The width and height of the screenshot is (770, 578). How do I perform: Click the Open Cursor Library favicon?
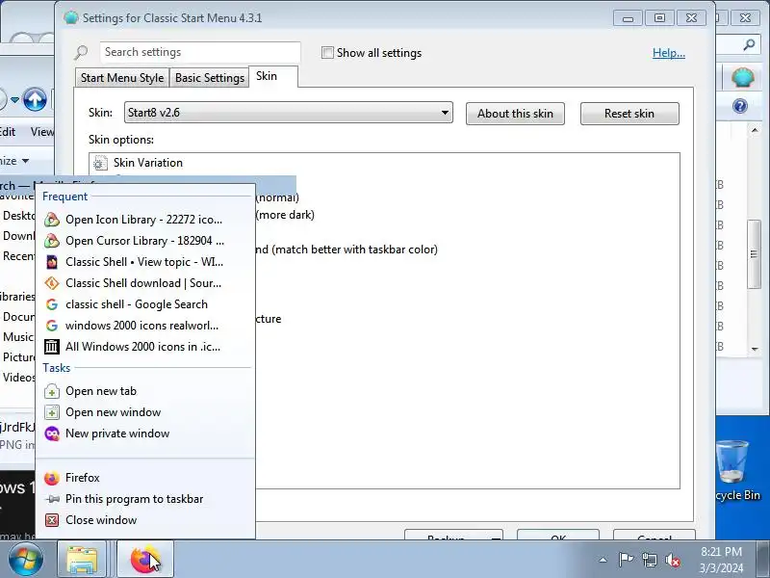[x=52, y=241]
